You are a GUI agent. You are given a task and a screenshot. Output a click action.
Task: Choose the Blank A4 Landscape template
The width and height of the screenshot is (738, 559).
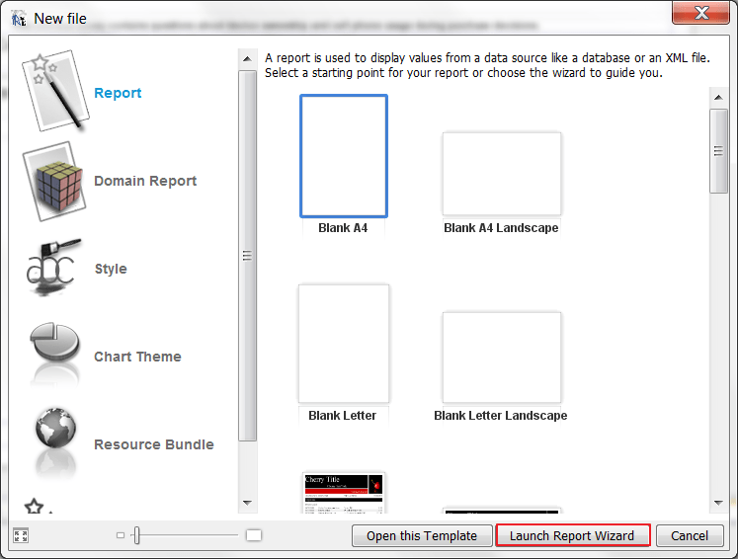[501, 174]
